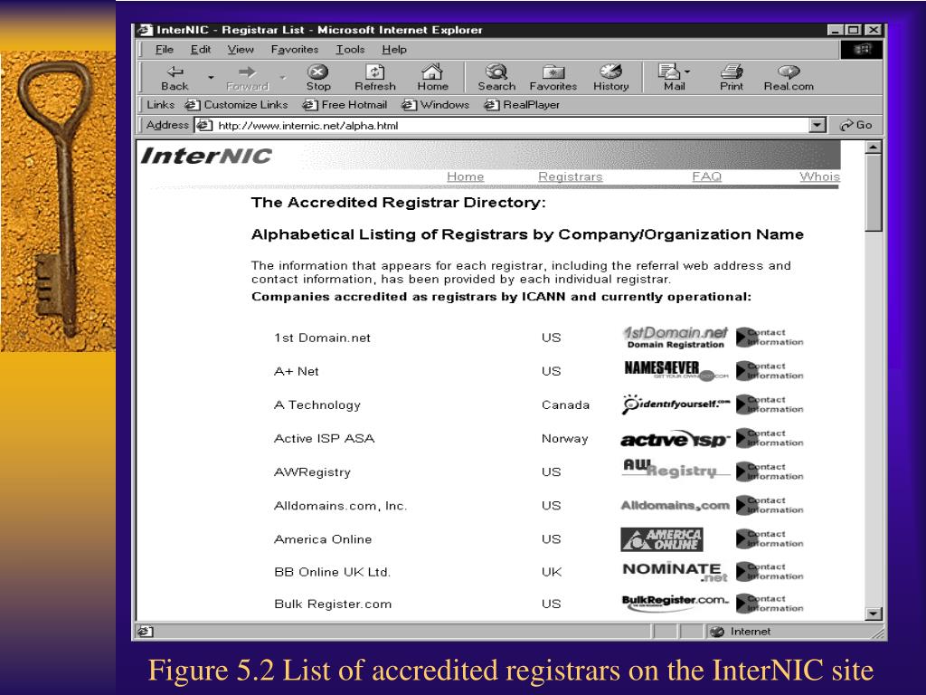Open Contact Information for AWRegistry
926x695 pixels.
tap(770, 471)
